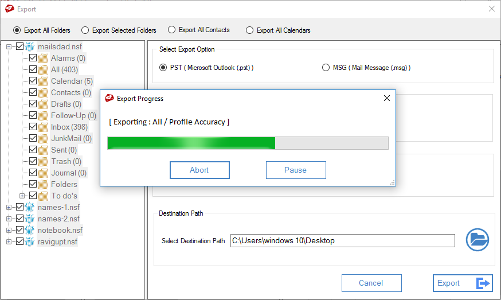Click the Calendar folder icon
Screen dimensions: 501x300
click(x=42, y=81)
